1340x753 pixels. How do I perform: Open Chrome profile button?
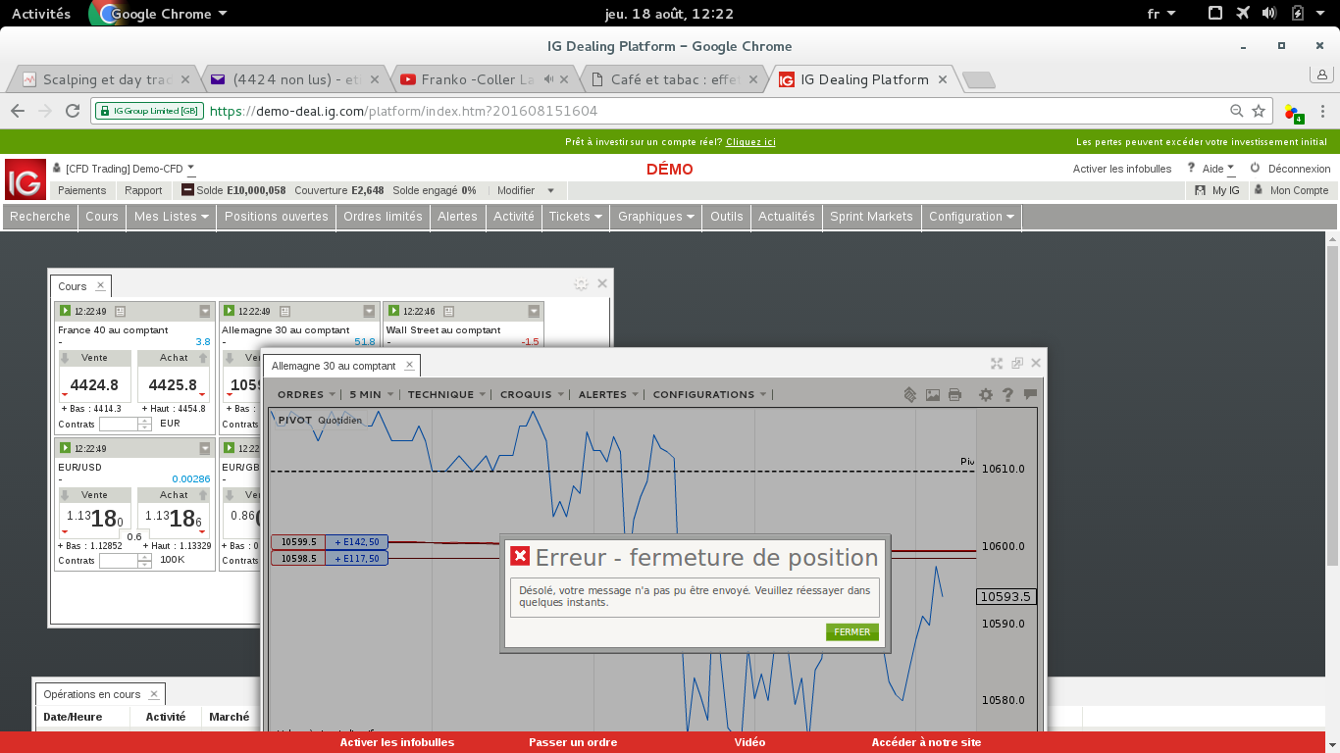point(1322,75)
